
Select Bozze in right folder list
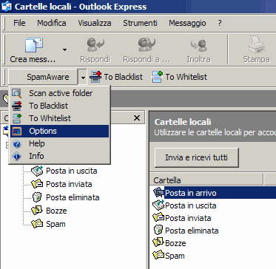tap(175, 243)
